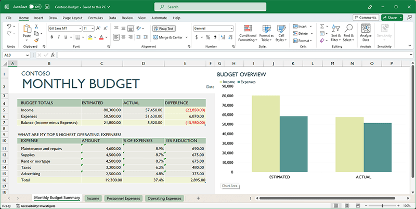Click the Format Painter brush icon
Screen dimensions: 416x209
tap(36, 40)
